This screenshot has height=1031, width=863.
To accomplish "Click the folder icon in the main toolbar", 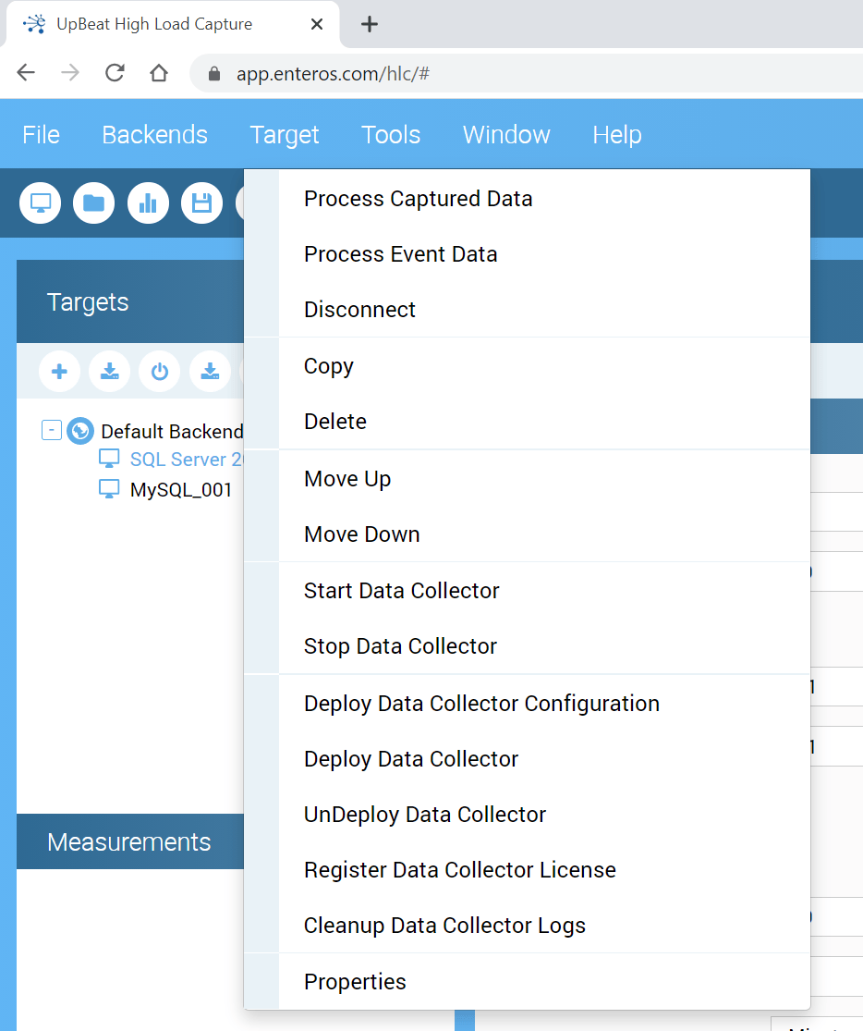I will click(93, 203).
